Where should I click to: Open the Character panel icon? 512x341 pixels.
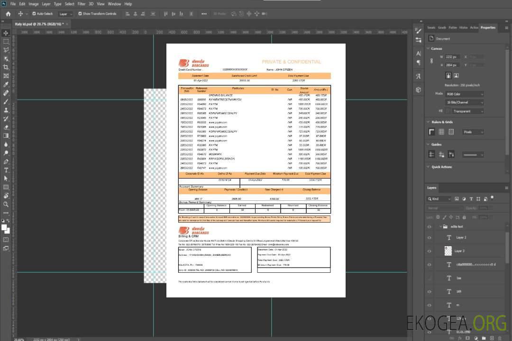419,54
